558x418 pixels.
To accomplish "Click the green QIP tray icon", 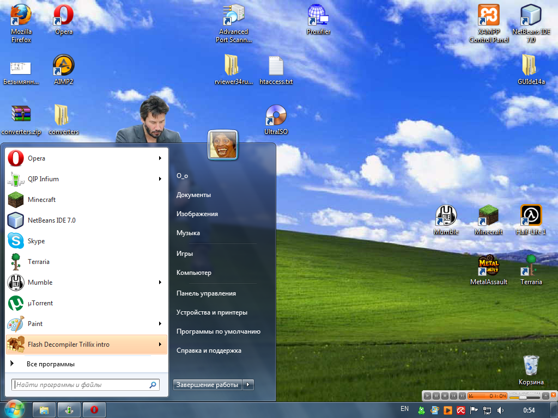I will click(421, 410).
